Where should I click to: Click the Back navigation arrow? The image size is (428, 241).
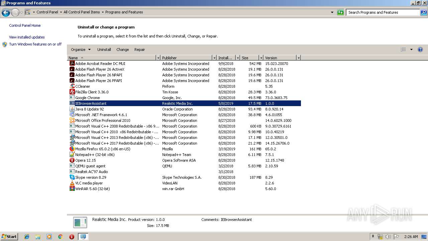click(6, 13)
